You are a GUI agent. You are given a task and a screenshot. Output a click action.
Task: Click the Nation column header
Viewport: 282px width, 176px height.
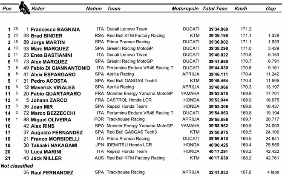[x=93, y=8]
